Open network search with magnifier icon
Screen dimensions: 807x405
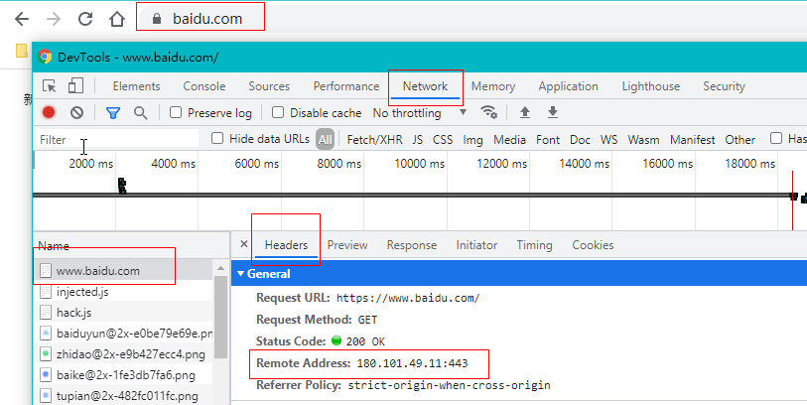tap(141, 113)
